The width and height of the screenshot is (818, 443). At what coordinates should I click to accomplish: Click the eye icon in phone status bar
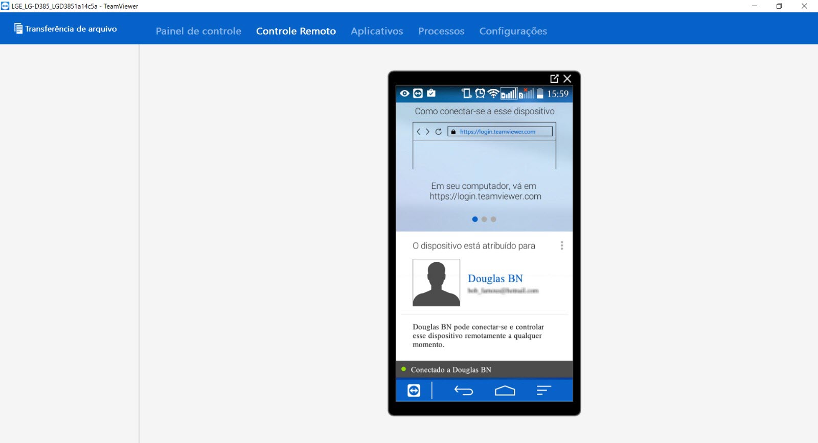[x=404, y=93]
